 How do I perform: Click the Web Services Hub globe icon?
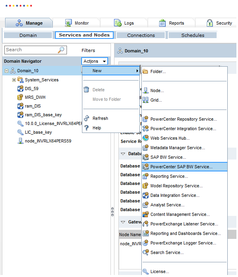point(145,138)
